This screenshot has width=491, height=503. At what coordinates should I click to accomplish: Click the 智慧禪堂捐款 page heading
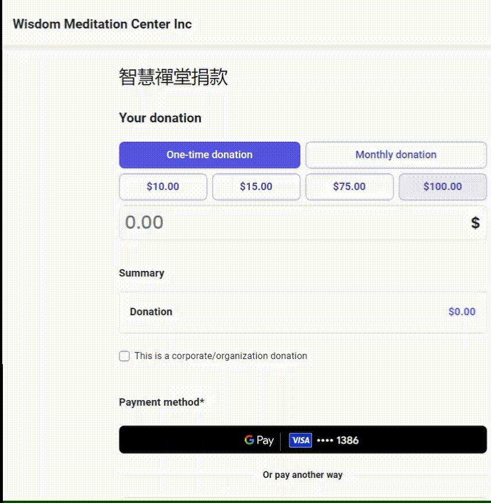click(173, 78)
